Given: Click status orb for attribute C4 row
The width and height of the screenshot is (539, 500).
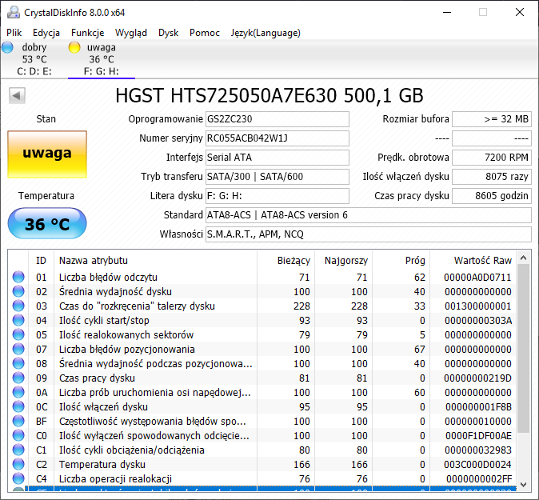Looking at the screenshot, I should 18,478.
